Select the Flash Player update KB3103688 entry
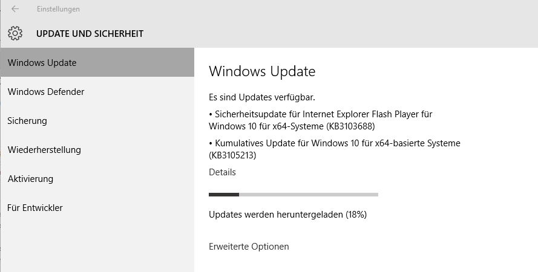This screenshot has width=538, height=272. point(321,120)
